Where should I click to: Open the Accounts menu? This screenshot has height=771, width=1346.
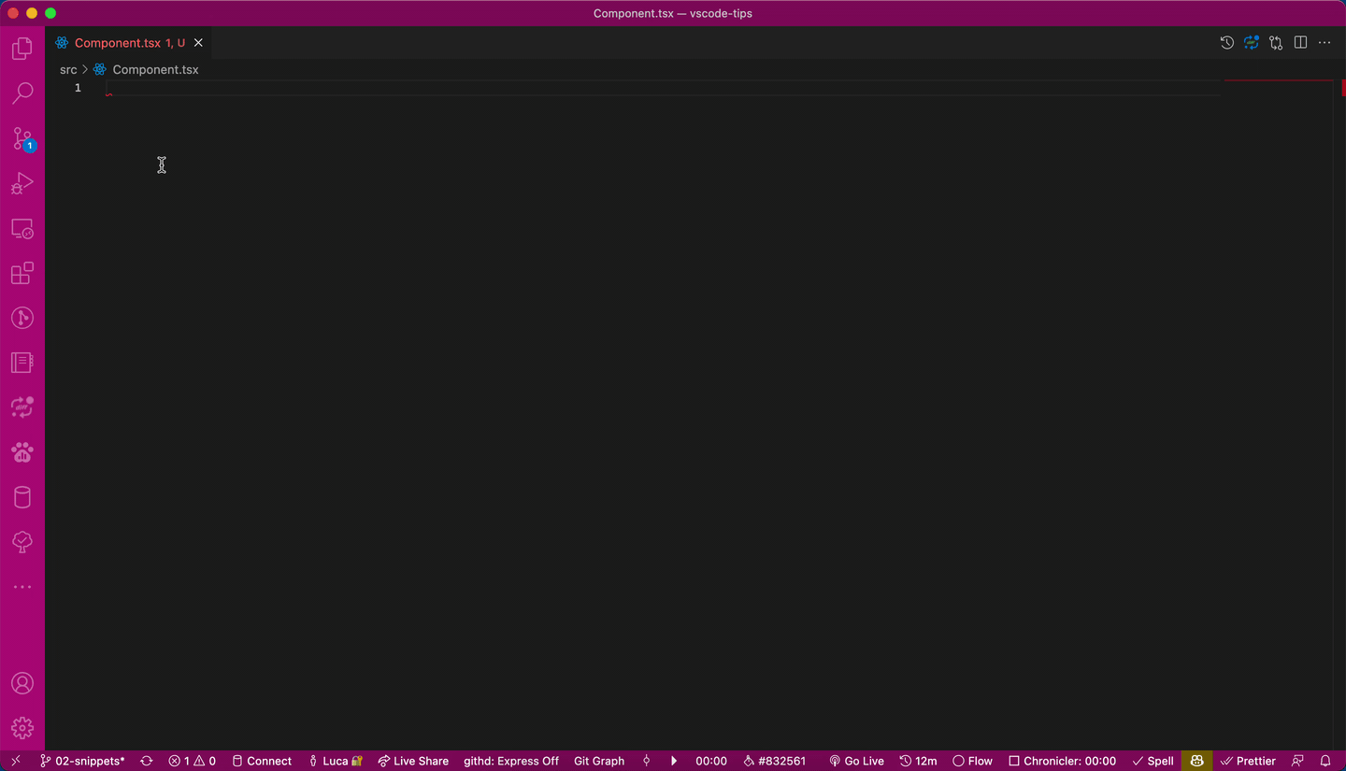22,683
